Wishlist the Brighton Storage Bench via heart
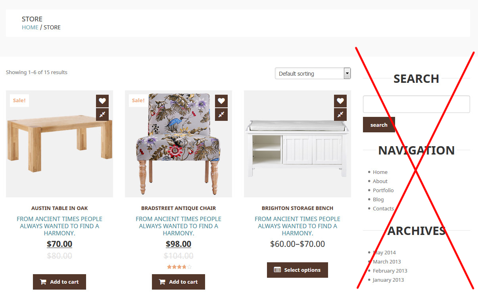The image size is (478, 292). [340, 101]
